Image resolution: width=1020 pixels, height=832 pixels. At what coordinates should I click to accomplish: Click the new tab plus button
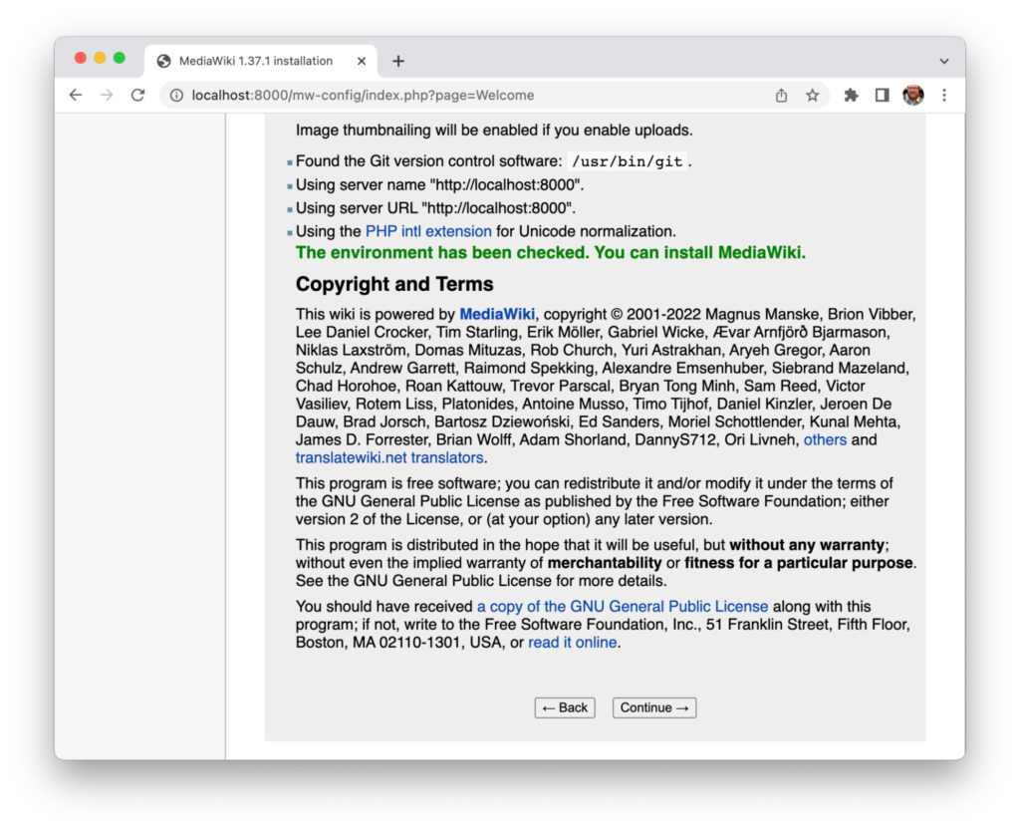[x=397, y=60]
